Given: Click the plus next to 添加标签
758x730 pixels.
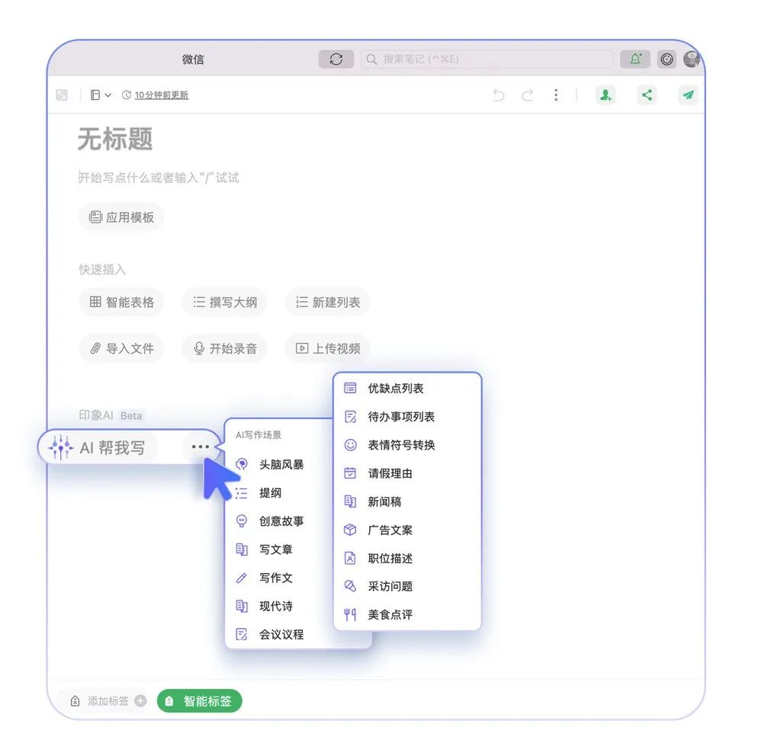Looking at the screenshot, I should click(x=140, y=701).
